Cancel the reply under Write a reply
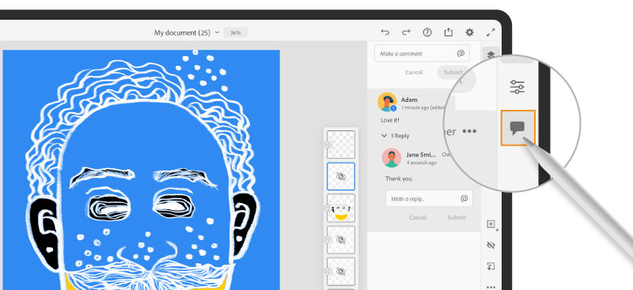Screen dimensions: 633x290 pos(418,217)
